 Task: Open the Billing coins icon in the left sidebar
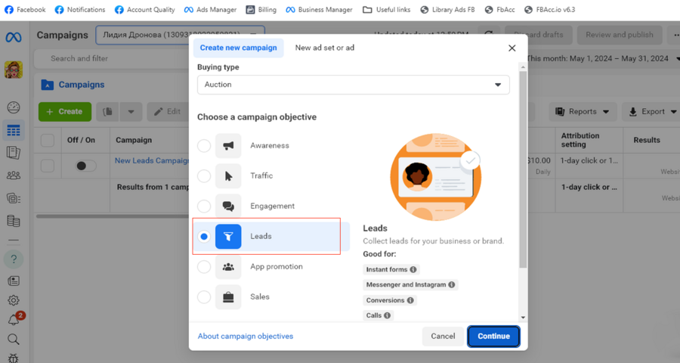point(14,221)
